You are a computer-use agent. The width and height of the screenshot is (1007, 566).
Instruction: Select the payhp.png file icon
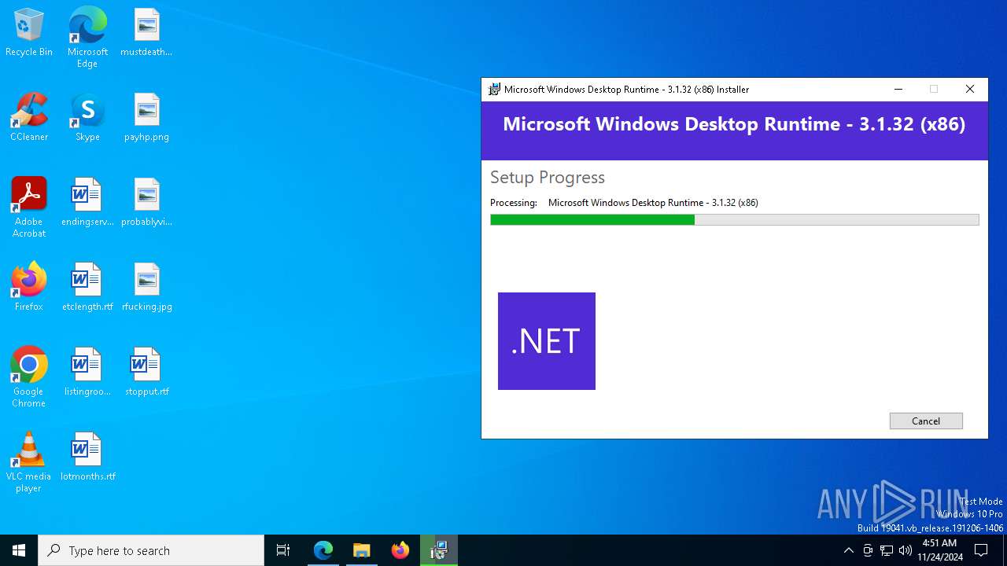pyautogui.click(x=146, y=117)
